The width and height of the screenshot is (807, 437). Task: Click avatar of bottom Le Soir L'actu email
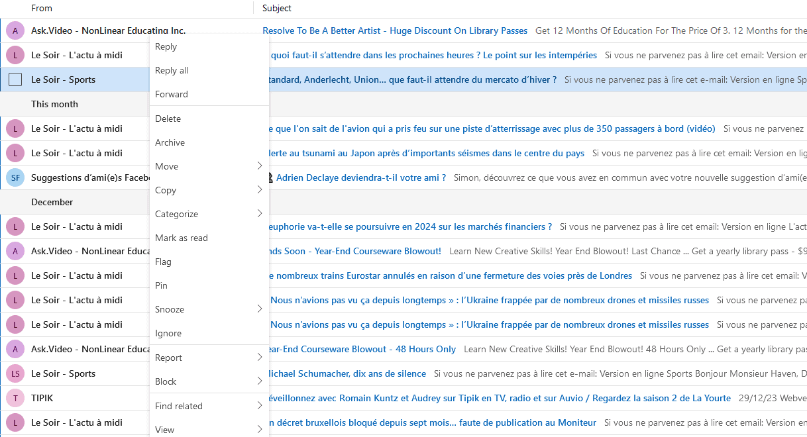15,422
